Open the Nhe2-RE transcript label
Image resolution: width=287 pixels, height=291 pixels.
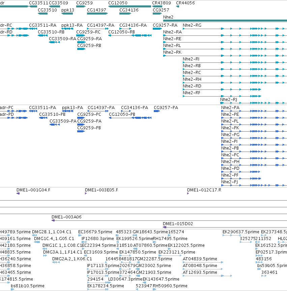pyautogui.click(x=172, y=38)
